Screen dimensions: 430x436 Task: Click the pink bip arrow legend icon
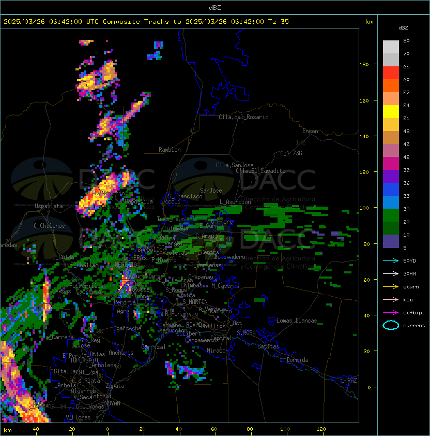(391, 299)
